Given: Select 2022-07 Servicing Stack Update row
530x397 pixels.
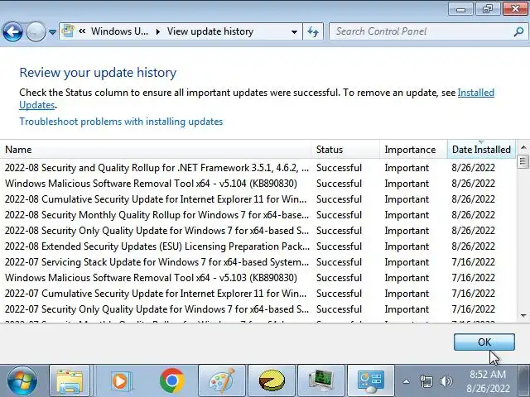Looking at the screenshot, I should pos(258,262).
